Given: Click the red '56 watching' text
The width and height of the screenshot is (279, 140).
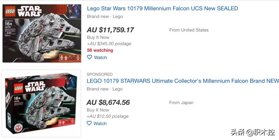Looking at the screenshot, I should point(100,50).
